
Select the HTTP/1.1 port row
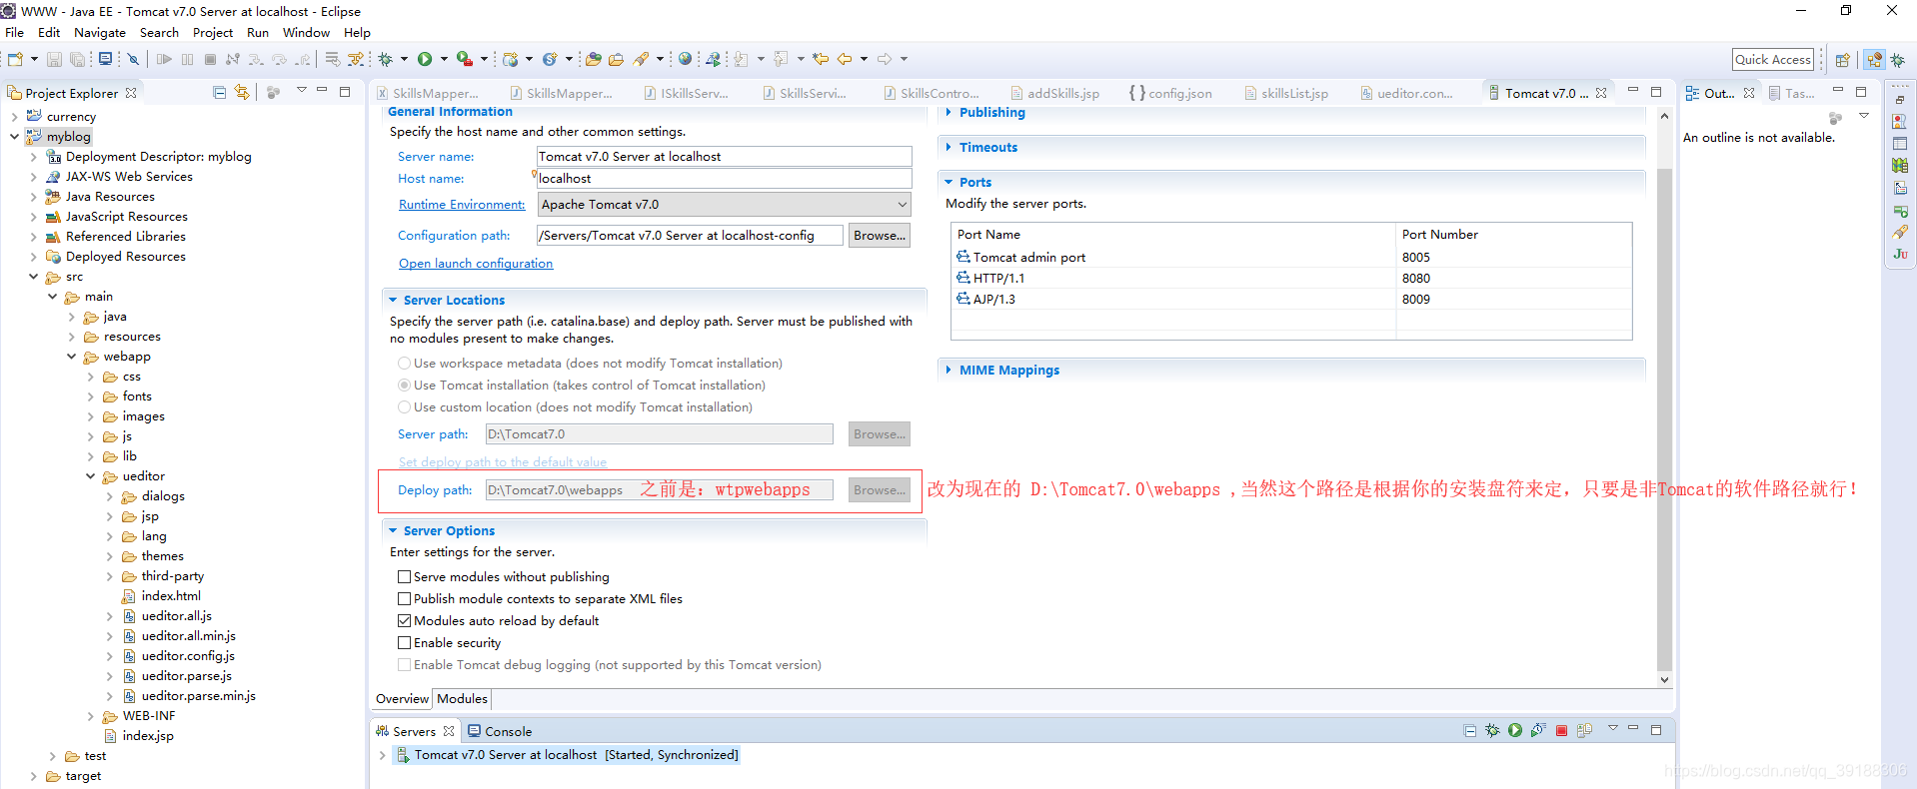1291,279
